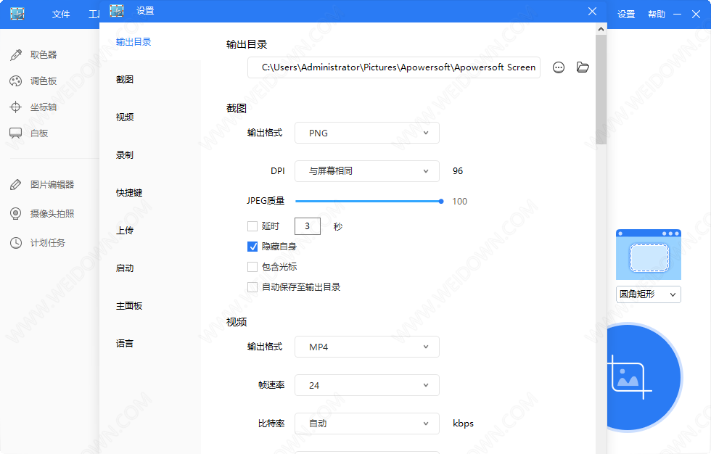This screenshot has height=454, width=711.
Task: Click the DPI value 96
Action: click(458, 171)
